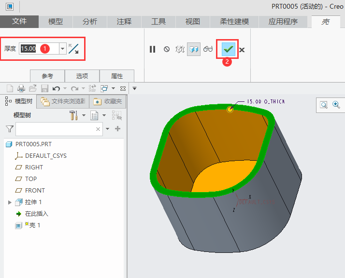This screenshot has width=345, height=278.
Task: Flip the shell thickness direction
Action: pos(73,49)
